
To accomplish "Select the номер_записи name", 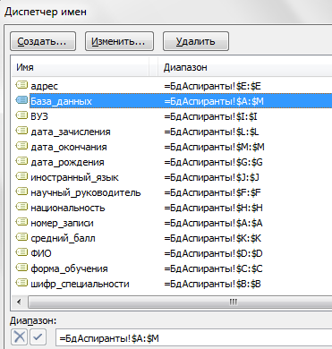I will (x=63, y=223).
